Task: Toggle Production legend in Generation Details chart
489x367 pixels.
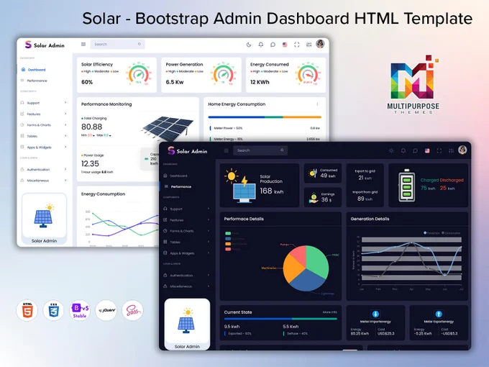Action: 431,233
